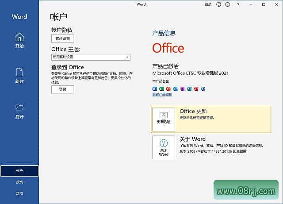Viewport: 283px width, 204px height.
Task: Click the OneNote product icon
Action: point(182,89)
